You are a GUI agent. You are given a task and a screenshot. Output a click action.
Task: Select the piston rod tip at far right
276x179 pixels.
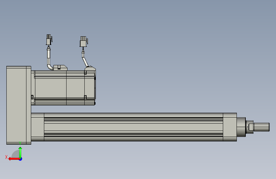[x=262, y=127]
